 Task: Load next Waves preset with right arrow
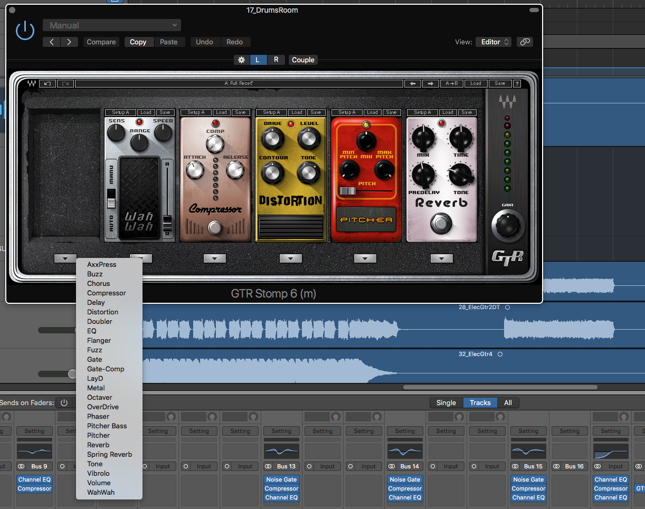[430, 83]
